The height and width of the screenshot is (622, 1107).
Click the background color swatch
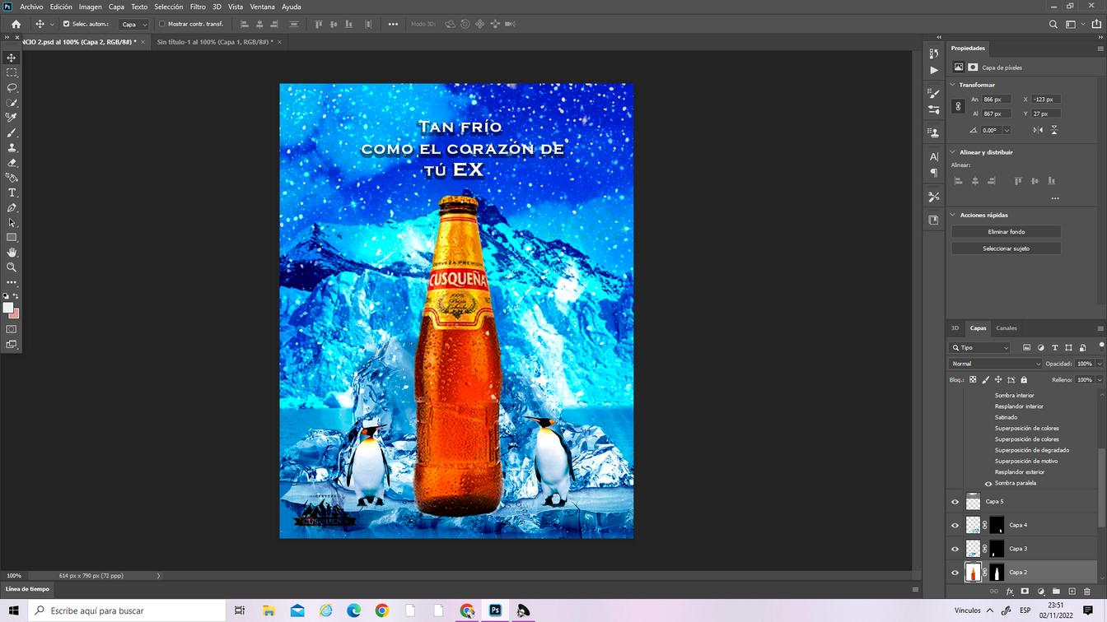click(16, 314)
